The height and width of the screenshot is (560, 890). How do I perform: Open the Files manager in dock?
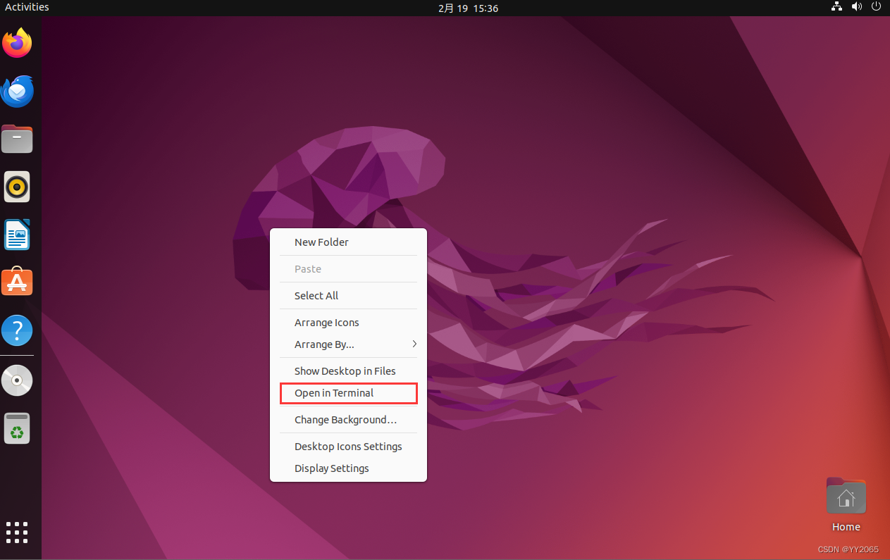click(x=17, y=139)
